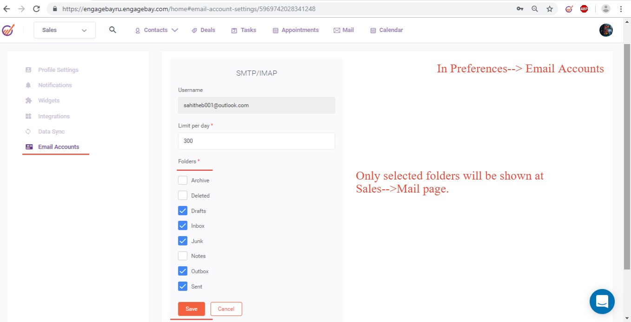Click the EngageBay logo icon
This screenshot has width=631, height=322.
click(x=8, y=30)
